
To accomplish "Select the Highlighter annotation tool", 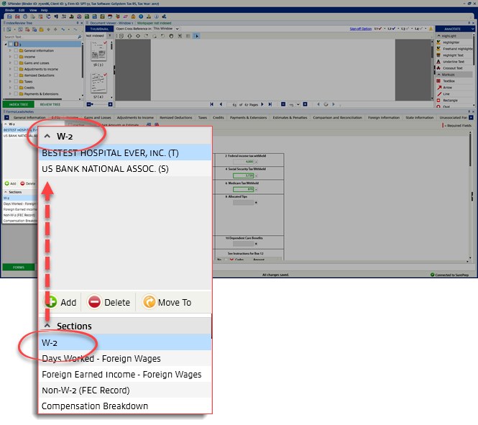I will [x=453, y=42].
